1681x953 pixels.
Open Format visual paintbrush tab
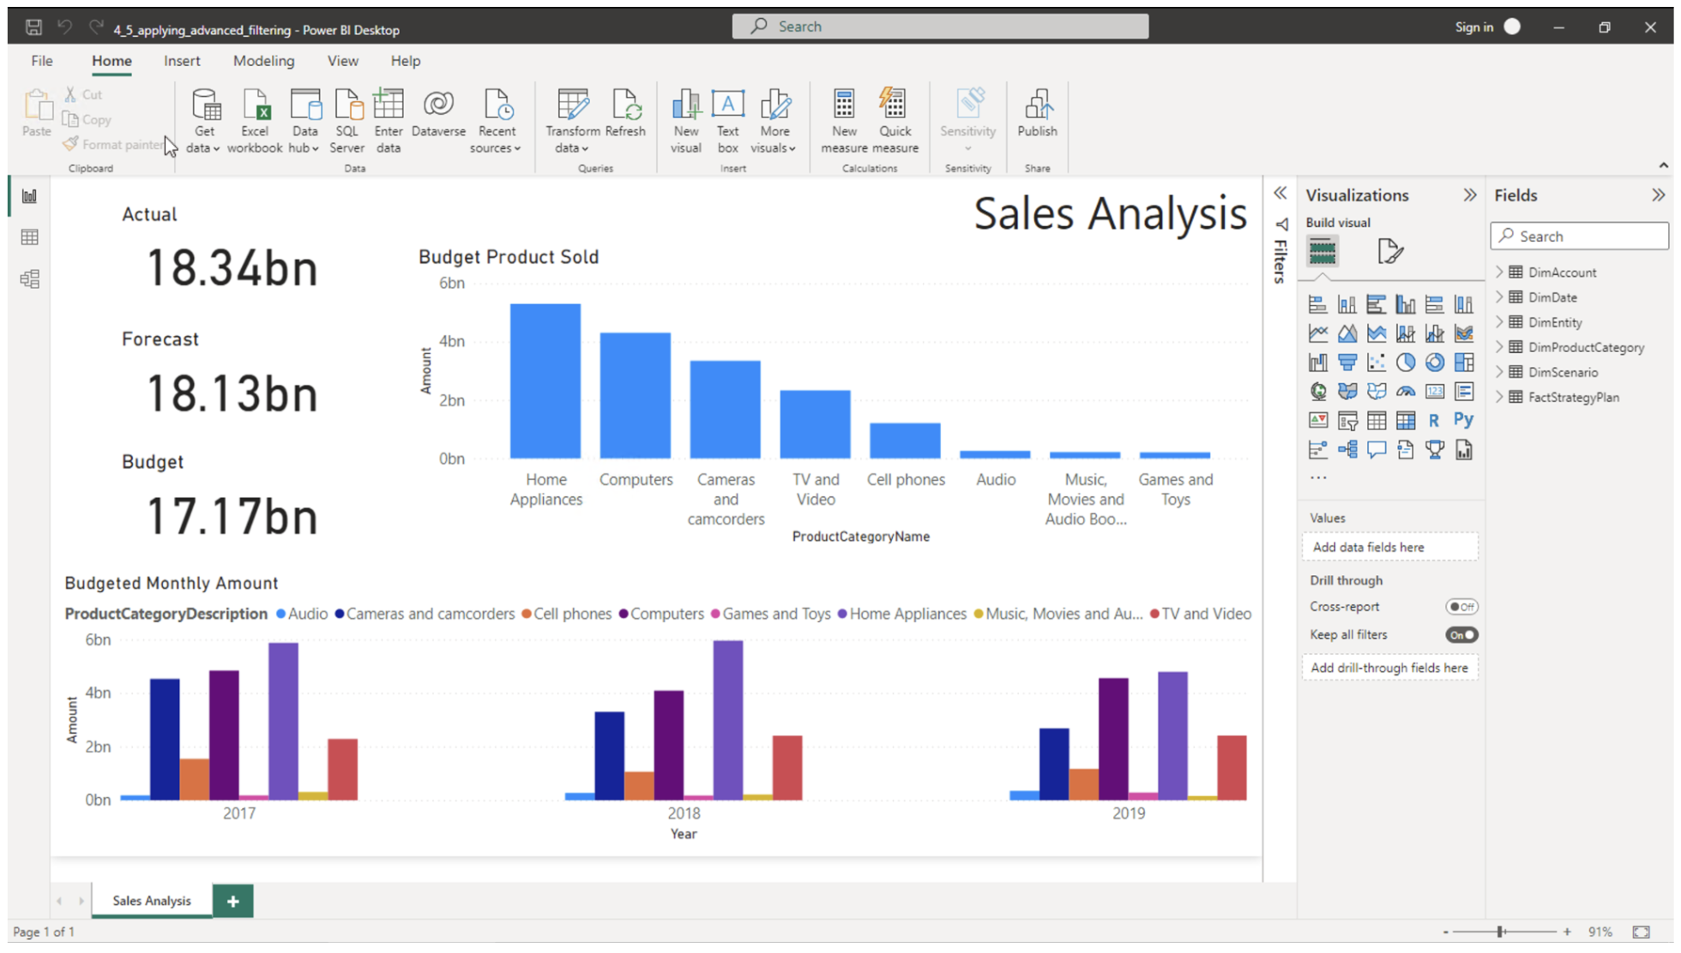[1389, 251]
